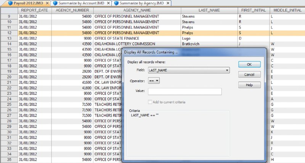Click OKLAHOMA LOTTERY COMMISSION in row 14

click(x=137, y=44)
